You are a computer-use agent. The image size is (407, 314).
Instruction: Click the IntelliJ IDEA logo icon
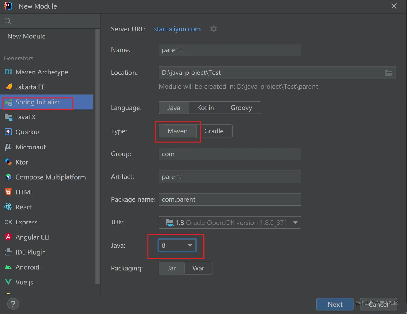pos(9,6)
